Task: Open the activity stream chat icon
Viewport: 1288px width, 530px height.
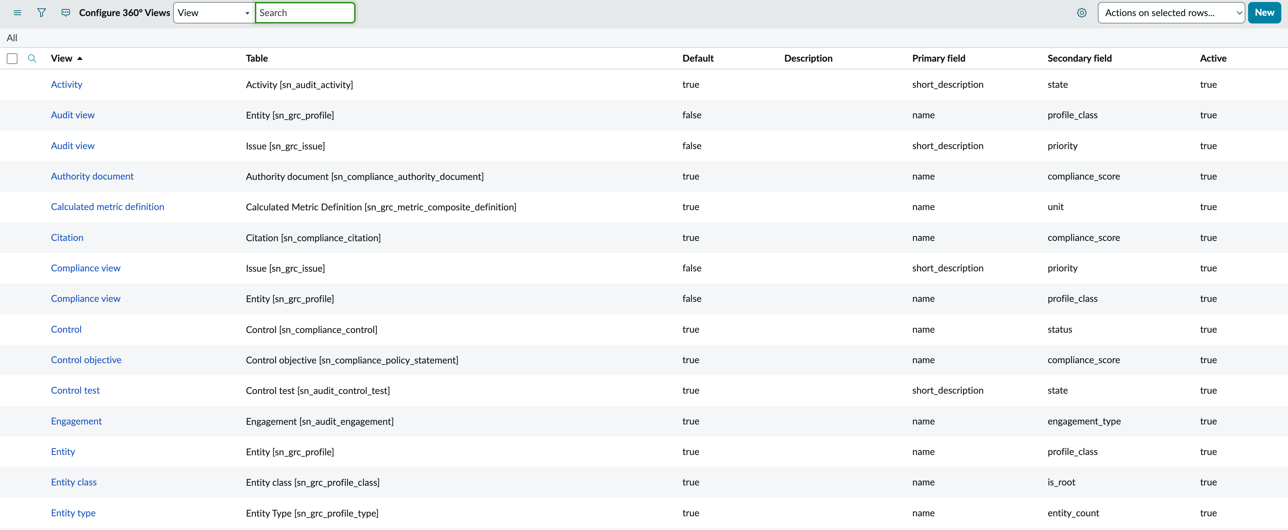Action: 65,13
